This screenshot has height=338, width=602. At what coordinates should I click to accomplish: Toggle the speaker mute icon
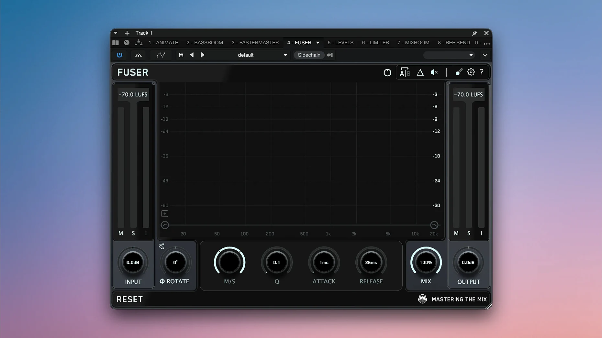point(434,72)
